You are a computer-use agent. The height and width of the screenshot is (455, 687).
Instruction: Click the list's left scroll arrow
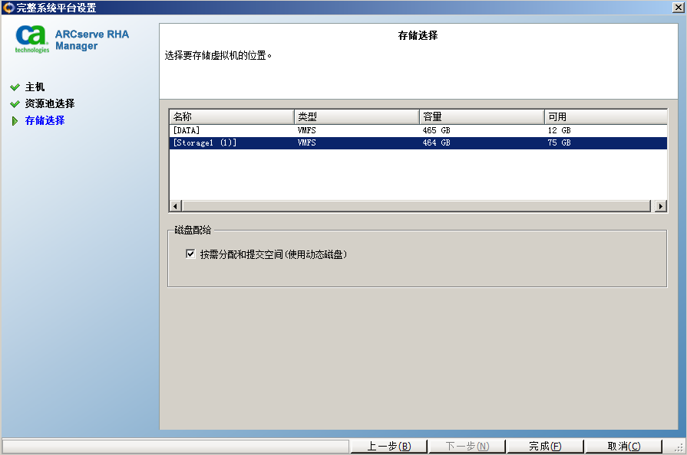pos(175,206)
